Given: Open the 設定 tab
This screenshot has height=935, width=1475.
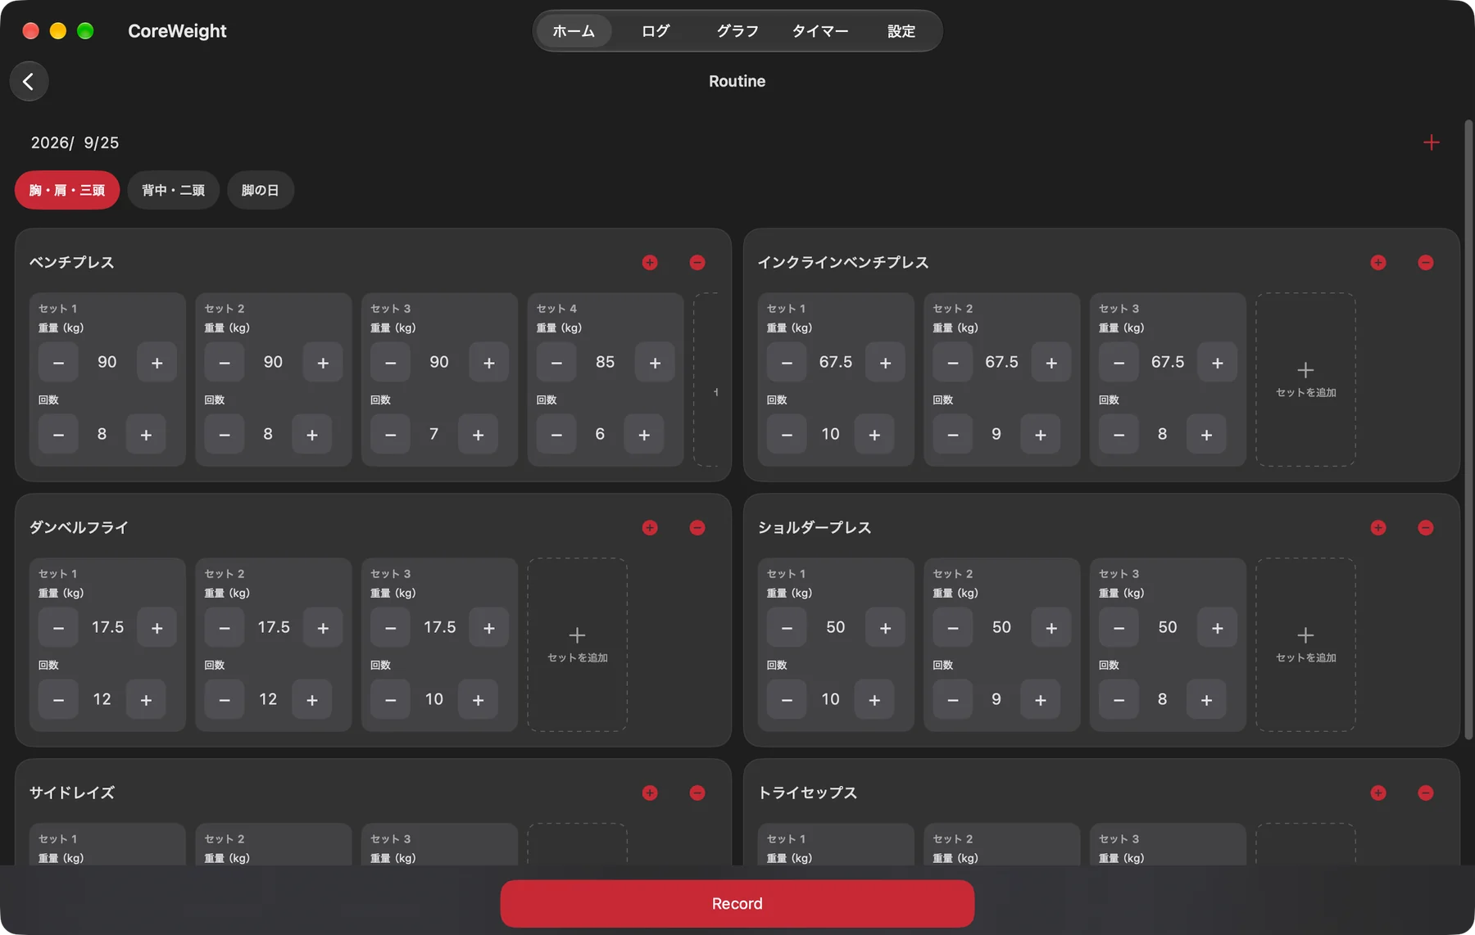Looking at the screenshot, I should click(x=901, y=31).
